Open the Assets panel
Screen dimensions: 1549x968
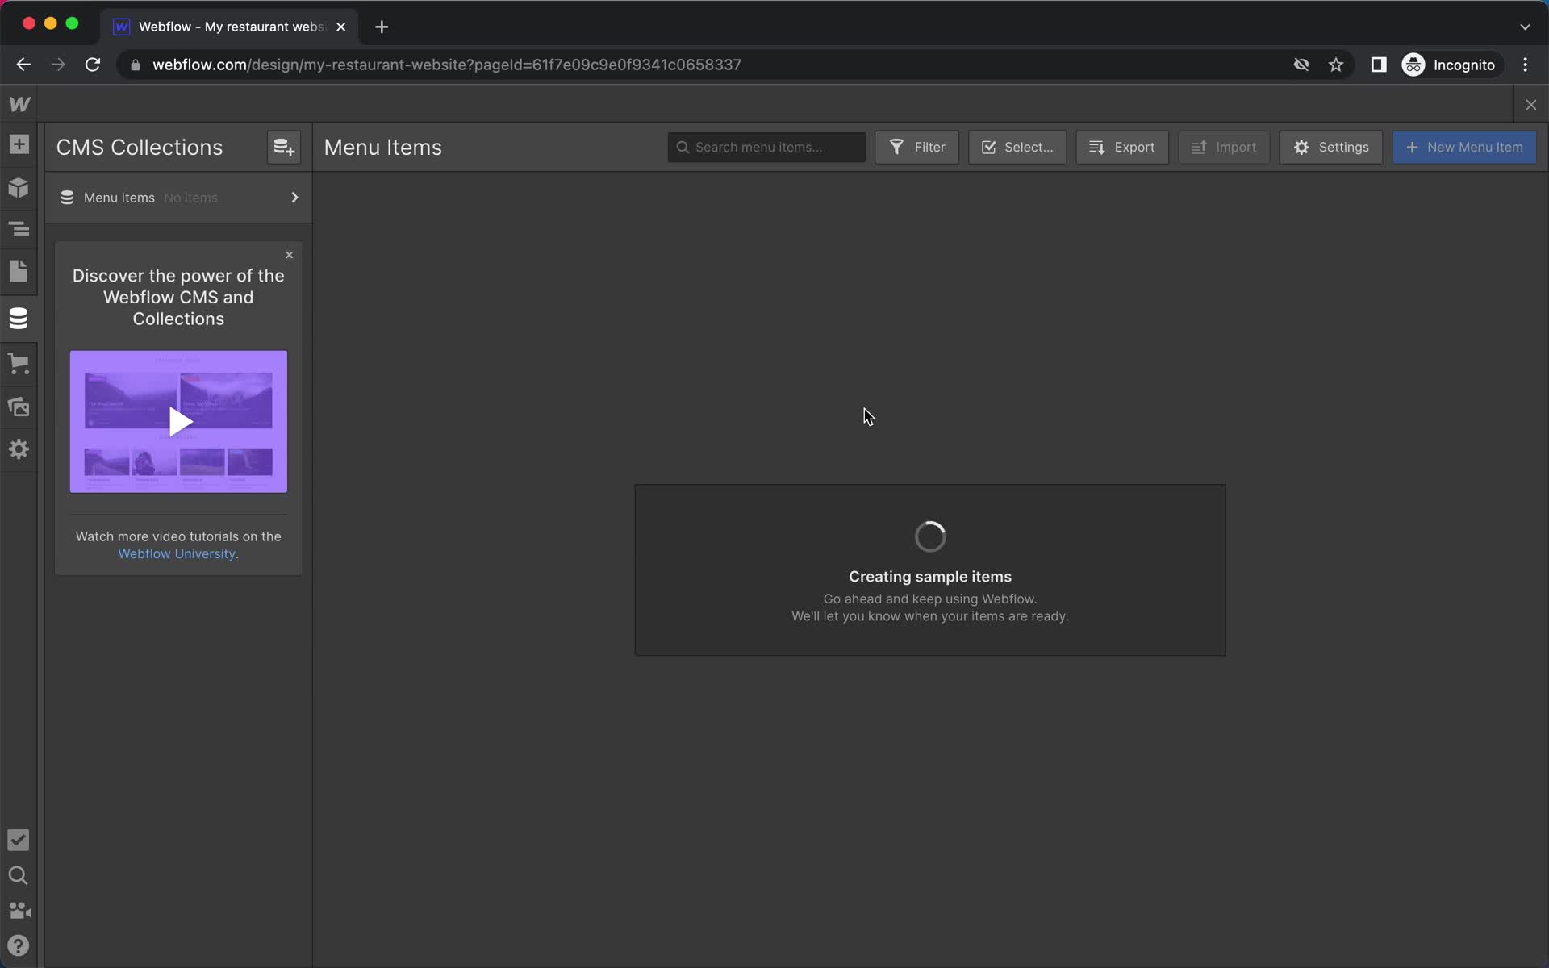pyautogui.click(x=19, y=407)
